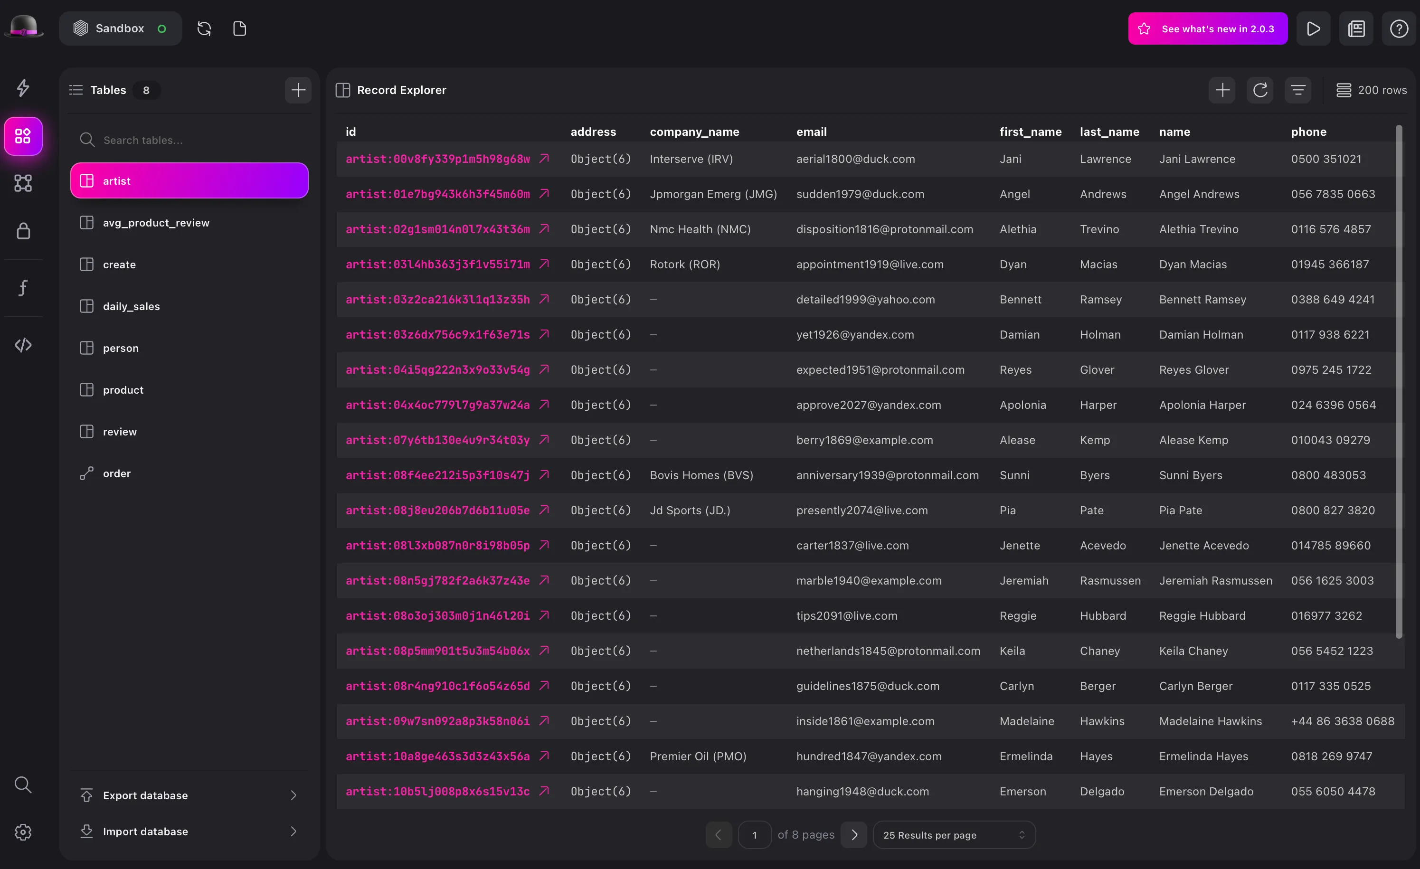
Task: Click name cell Jeremiah Rasmussen
Action: 1215,580
